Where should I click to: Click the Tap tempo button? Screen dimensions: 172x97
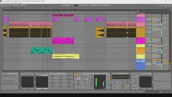(6, 5)
